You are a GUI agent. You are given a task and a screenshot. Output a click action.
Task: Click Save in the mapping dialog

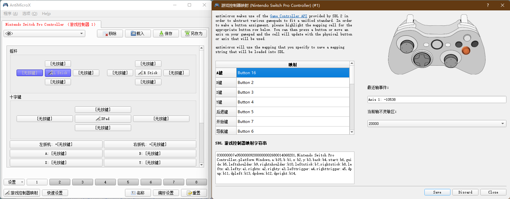[437, 192]
